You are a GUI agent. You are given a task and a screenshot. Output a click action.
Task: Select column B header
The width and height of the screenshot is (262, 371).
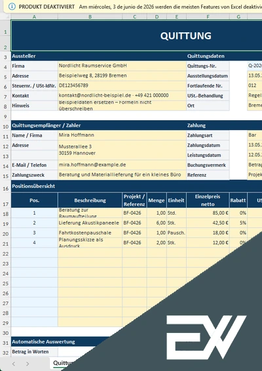coord(90,16)
